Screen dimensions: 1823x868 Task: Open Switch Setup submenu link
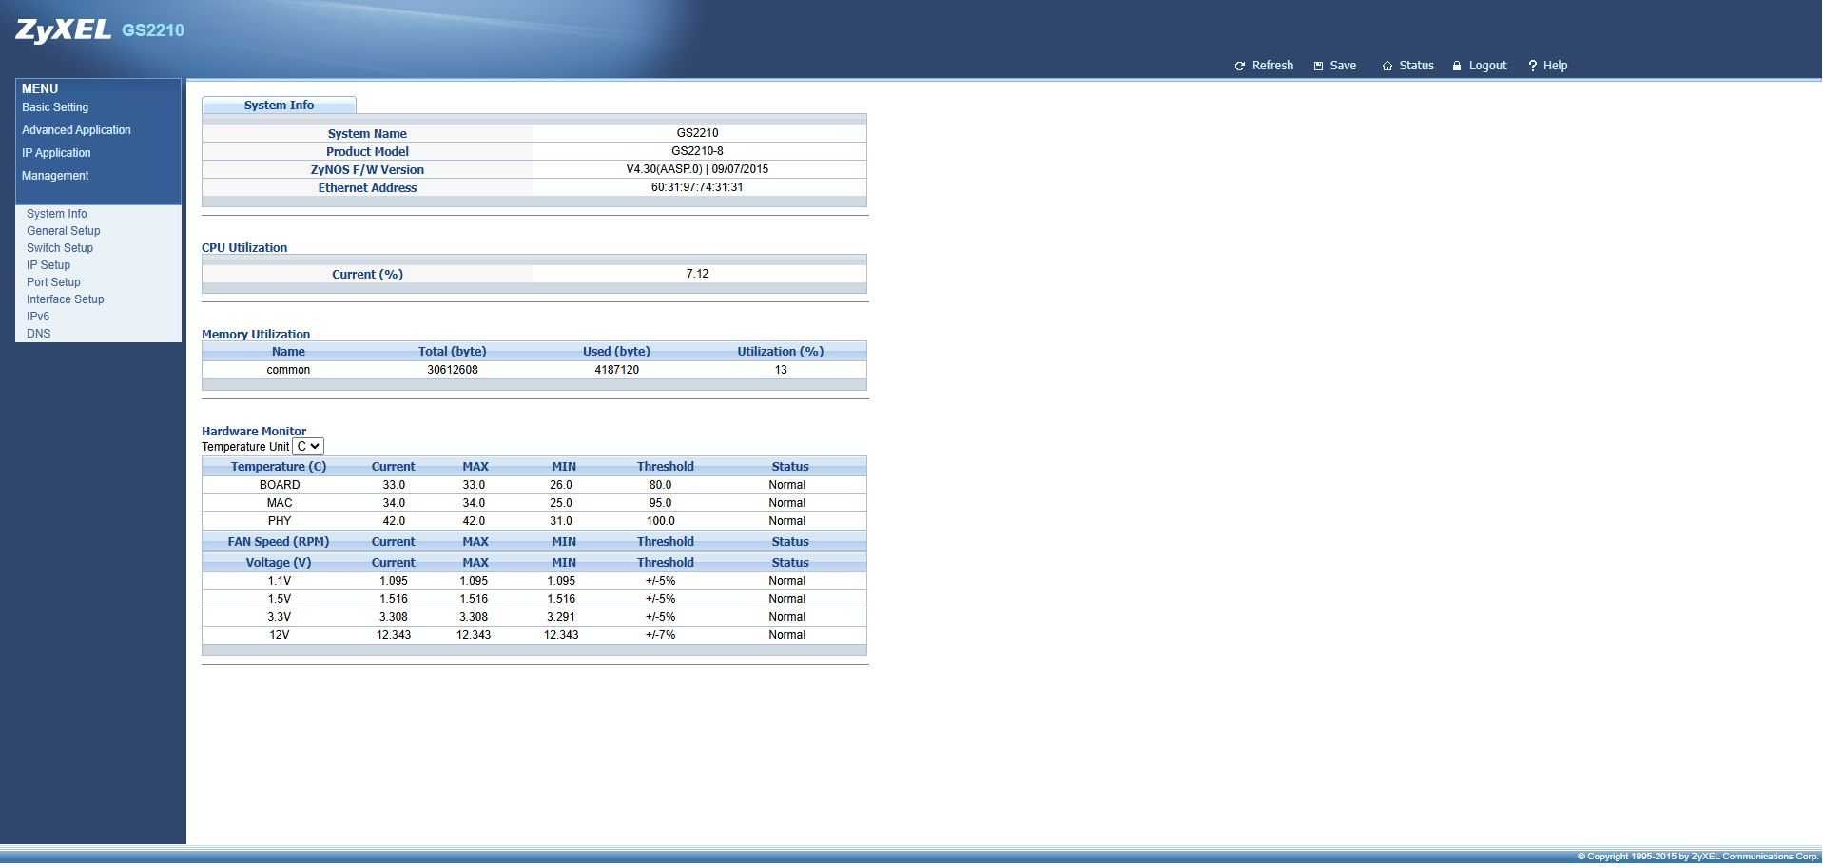(60, 248)
